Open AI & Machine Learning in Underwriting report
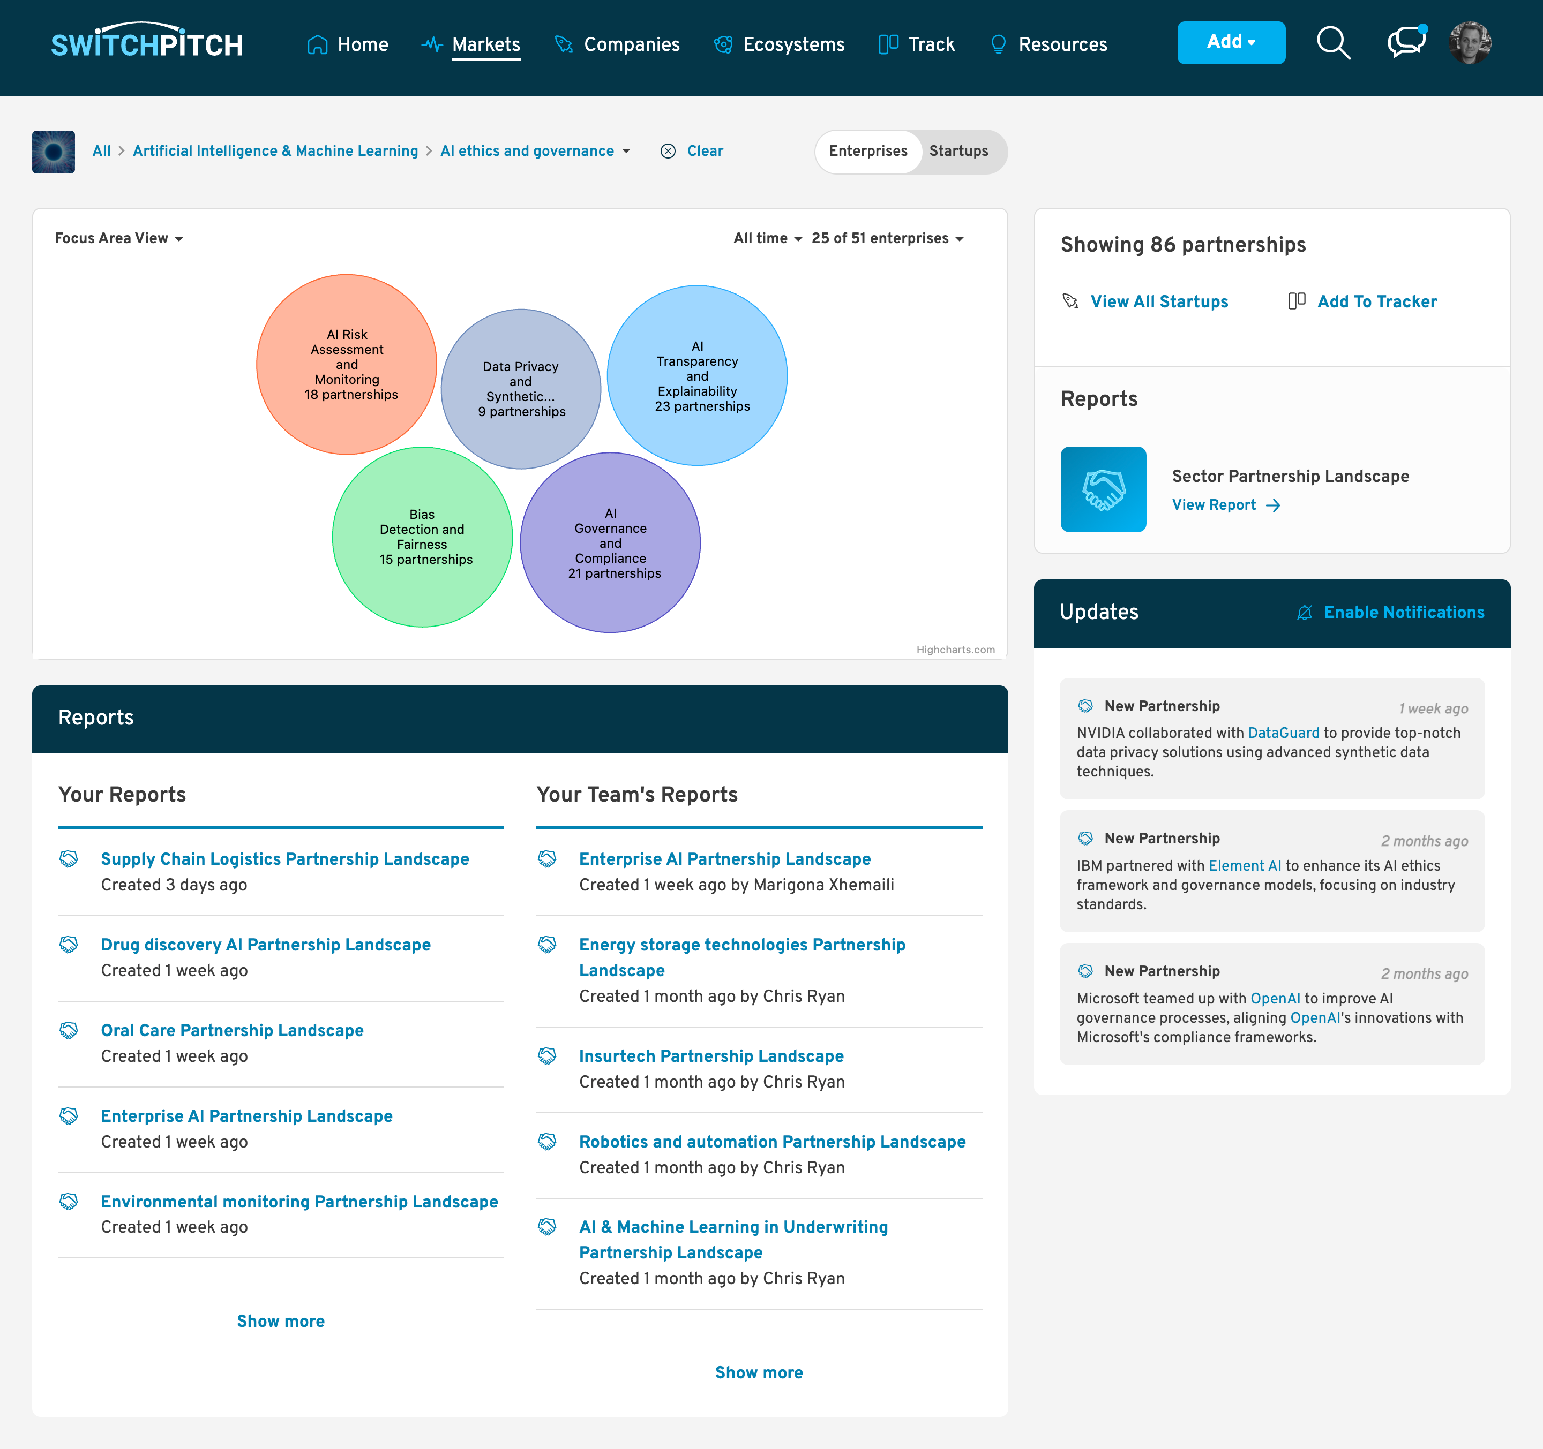 [733, 1240]
